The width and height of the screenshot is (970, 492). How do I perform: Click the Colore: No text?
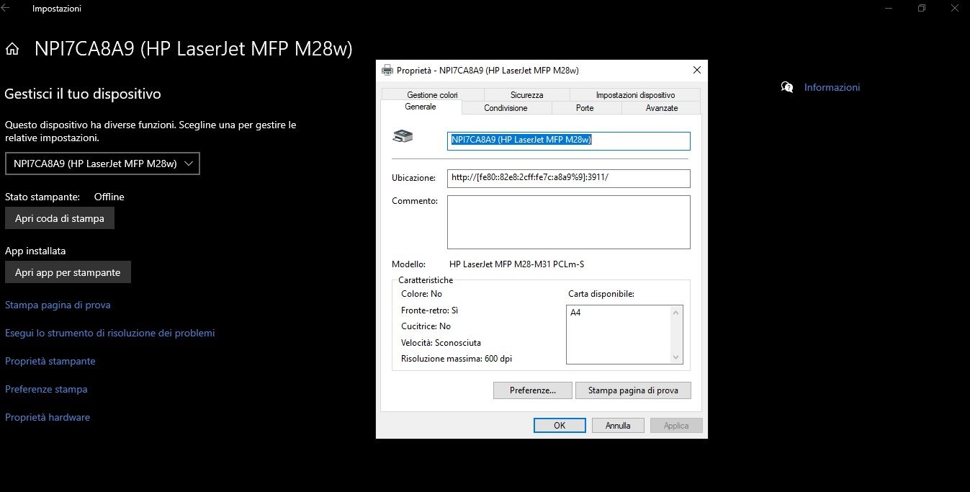pos(421,294)
